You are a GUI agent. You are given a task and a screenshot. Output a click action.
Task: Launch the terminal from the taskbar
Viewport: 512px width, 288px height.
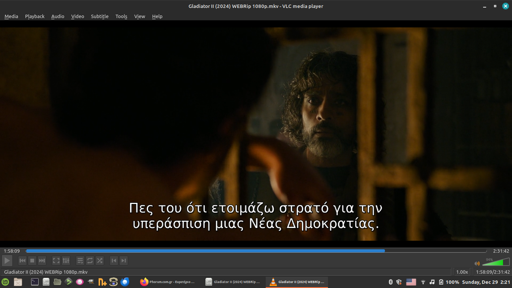35,282
